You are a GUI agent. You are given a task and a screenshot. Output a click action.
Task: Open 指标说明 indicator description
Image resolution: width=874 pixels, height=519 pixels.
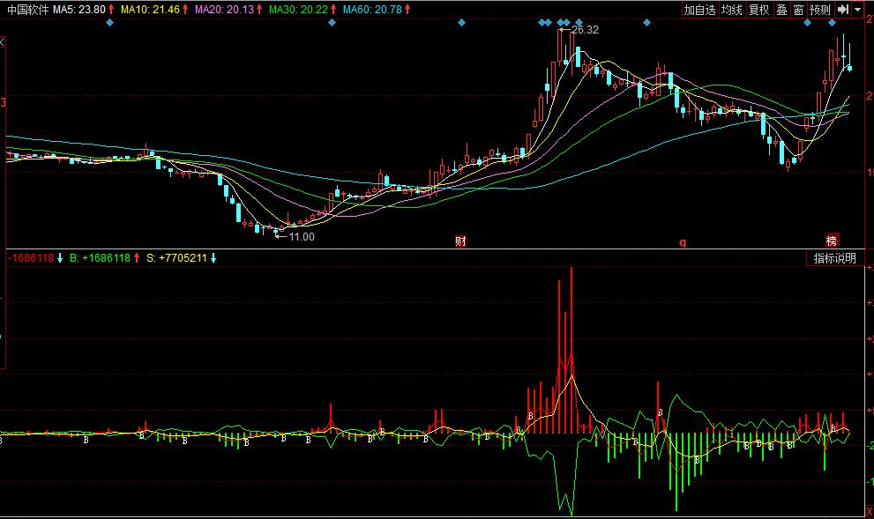(834, 258)
